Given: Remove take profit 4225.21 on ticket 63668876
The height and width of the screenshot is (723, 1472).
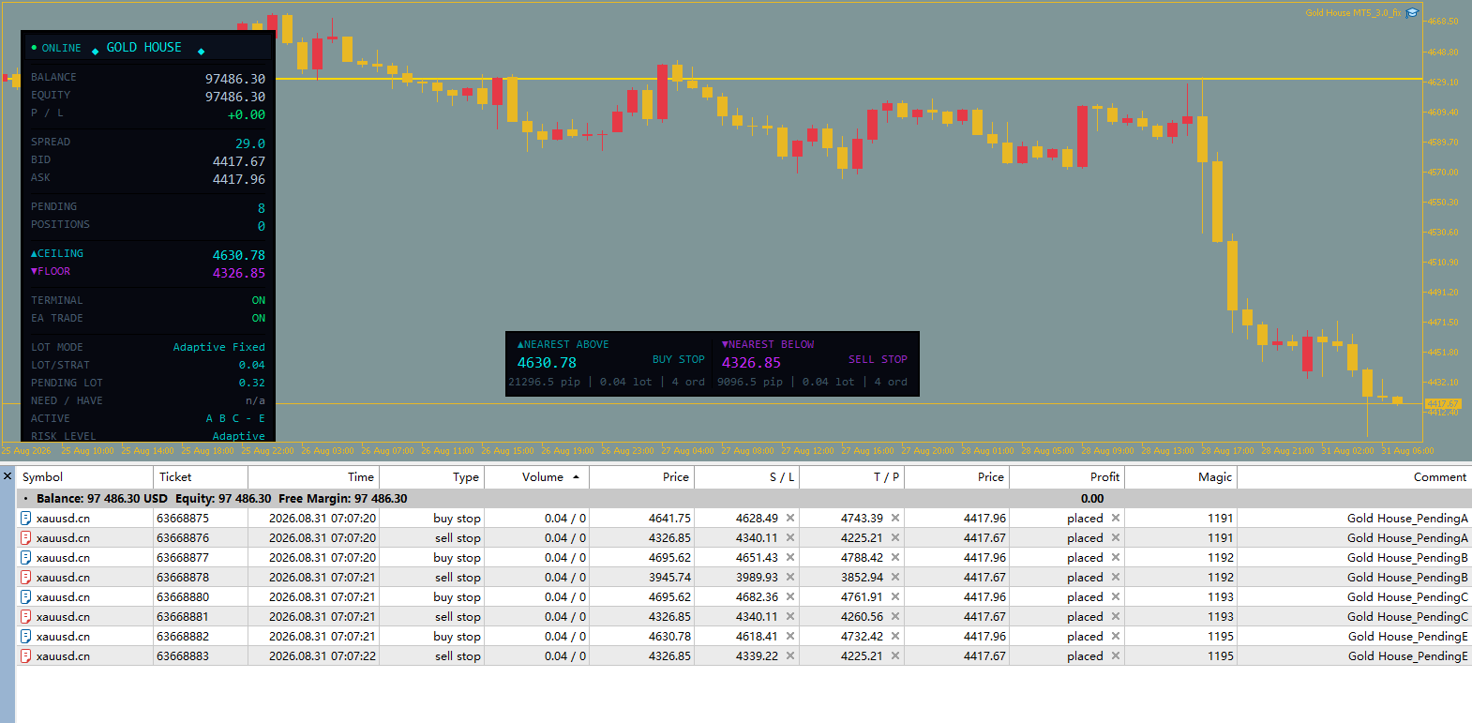Looking at the screenshot, I should (x=895, y=538).
